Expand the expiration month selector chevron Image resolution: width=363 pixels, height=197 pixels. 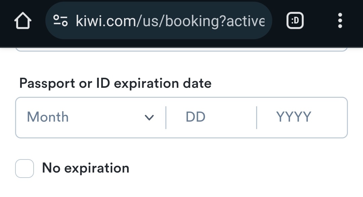pos(150,117)
